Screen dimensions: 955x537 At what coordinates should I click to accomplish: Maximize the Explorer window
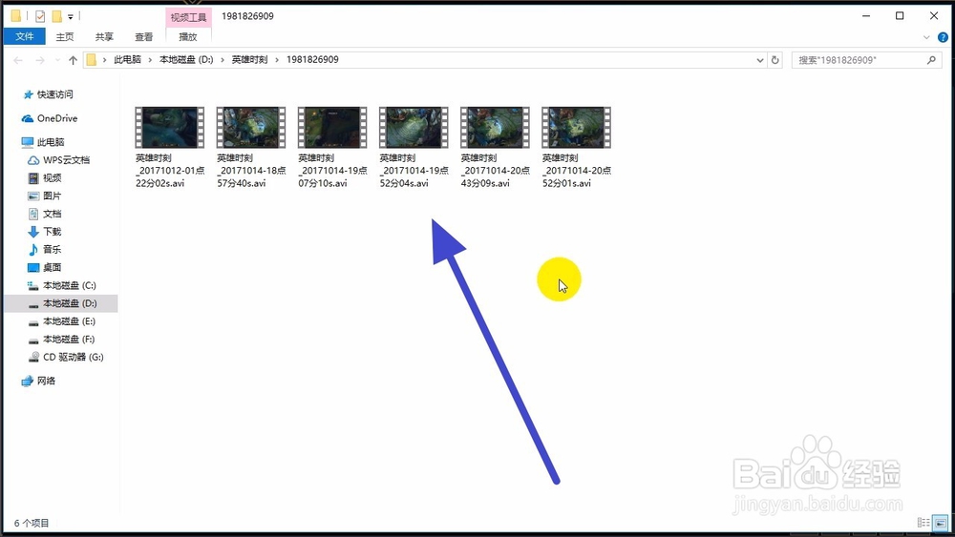(900, 16)
